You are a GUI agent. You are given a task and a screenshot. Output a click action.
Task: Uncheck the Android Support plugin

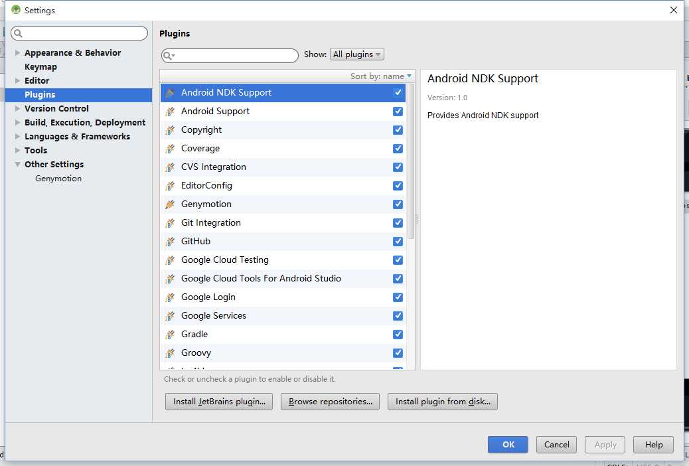tap(398, 112)
